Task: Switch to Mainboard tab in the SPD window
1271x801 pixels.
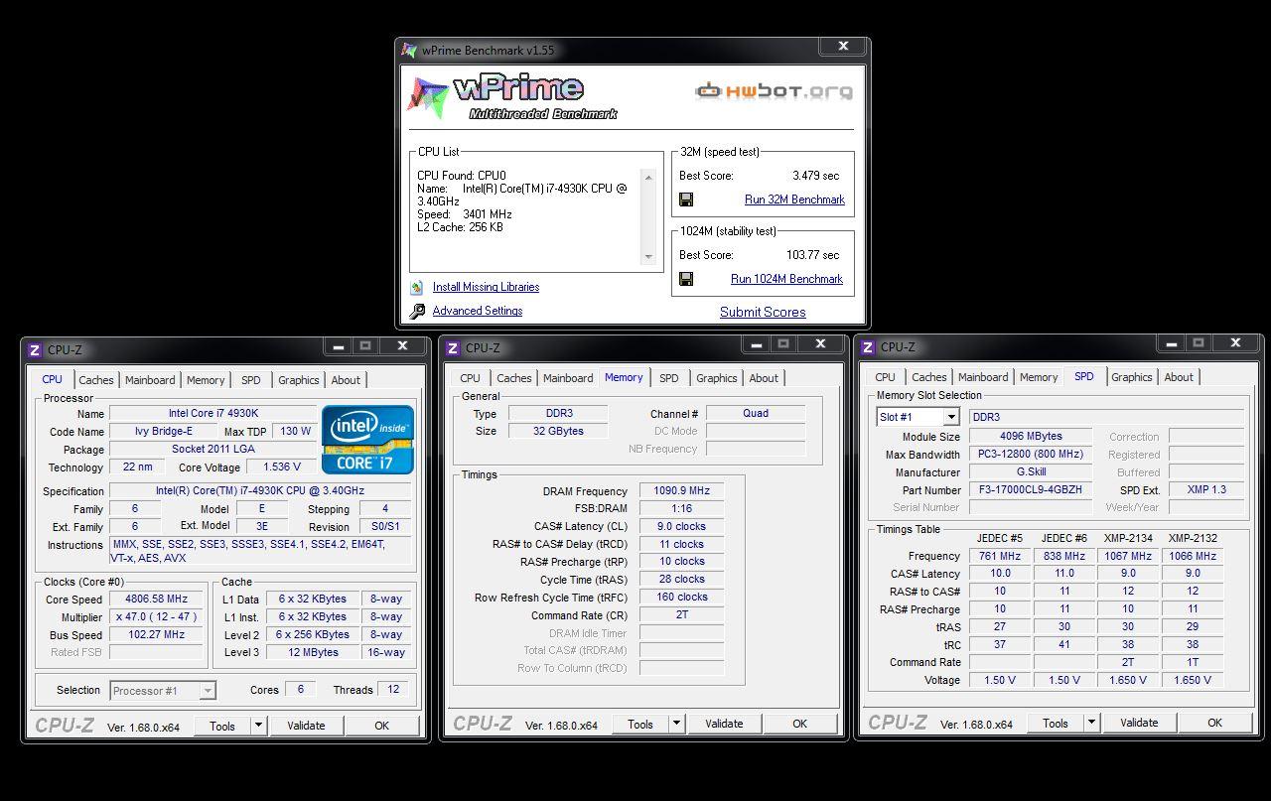Action: click(x=983, y=377)
